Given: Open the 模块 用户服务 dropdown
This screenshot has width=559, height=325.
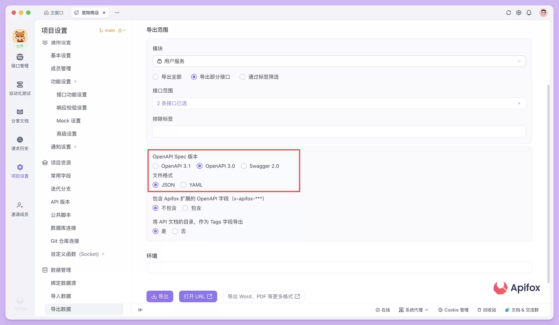Looking at the screenshot, I should pyautogui.click(x=339, y=61).
